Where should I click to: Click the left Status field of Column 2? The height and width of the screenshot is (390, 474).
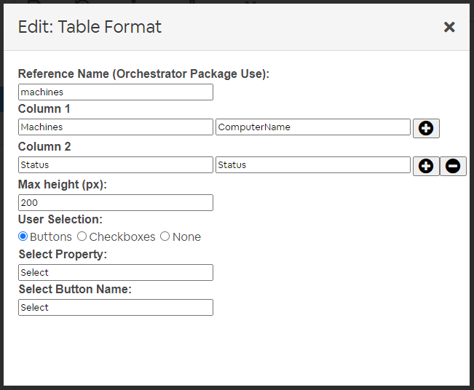coord(116,164)
